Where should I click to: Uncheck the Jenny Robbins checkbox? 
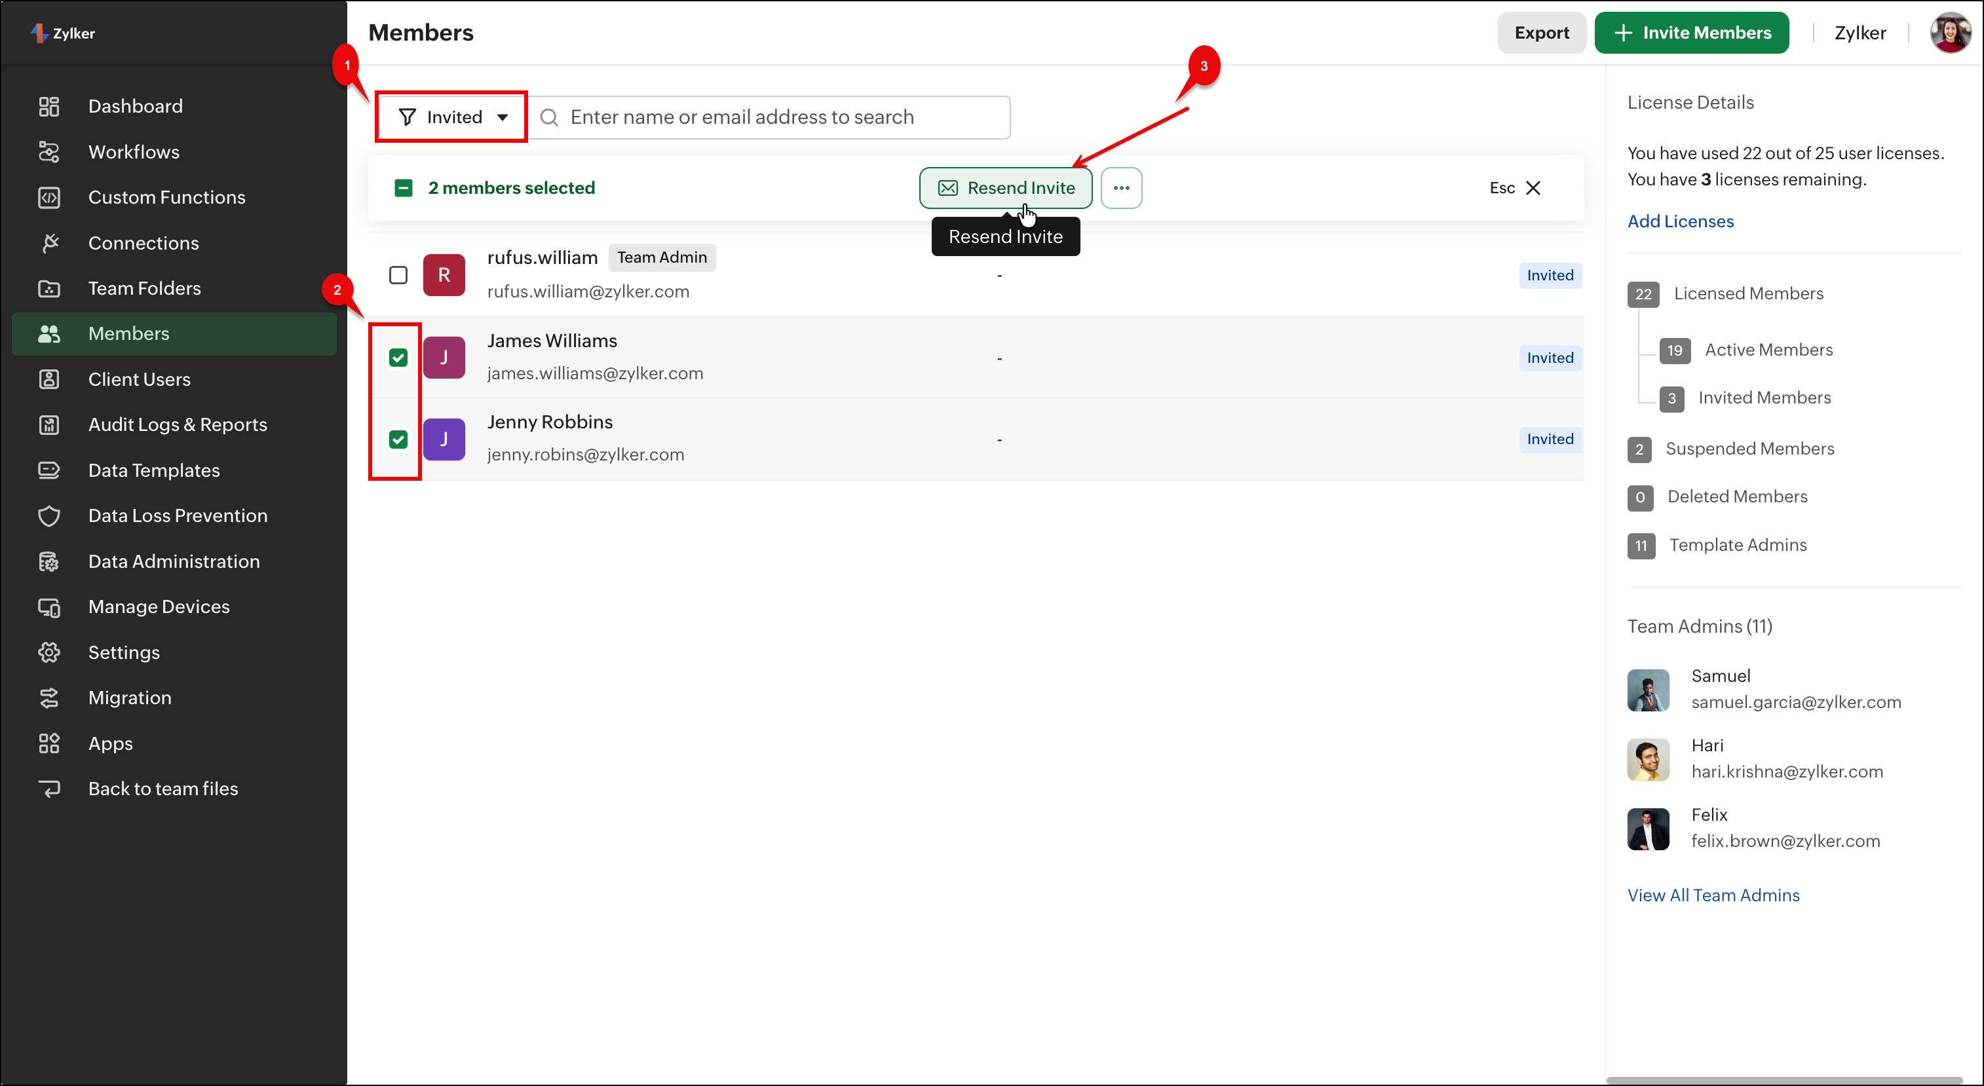(x=398, y=439)
